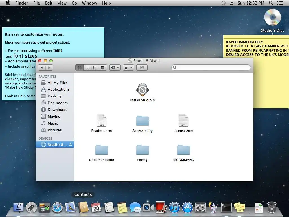Click the Finder icon in the Dock
Screen dimensions: 289x217
(18, 207)
